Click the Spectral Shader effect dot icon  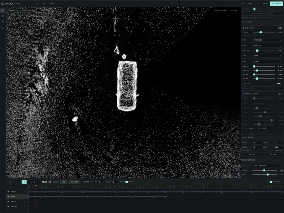(x=243, y=94)
